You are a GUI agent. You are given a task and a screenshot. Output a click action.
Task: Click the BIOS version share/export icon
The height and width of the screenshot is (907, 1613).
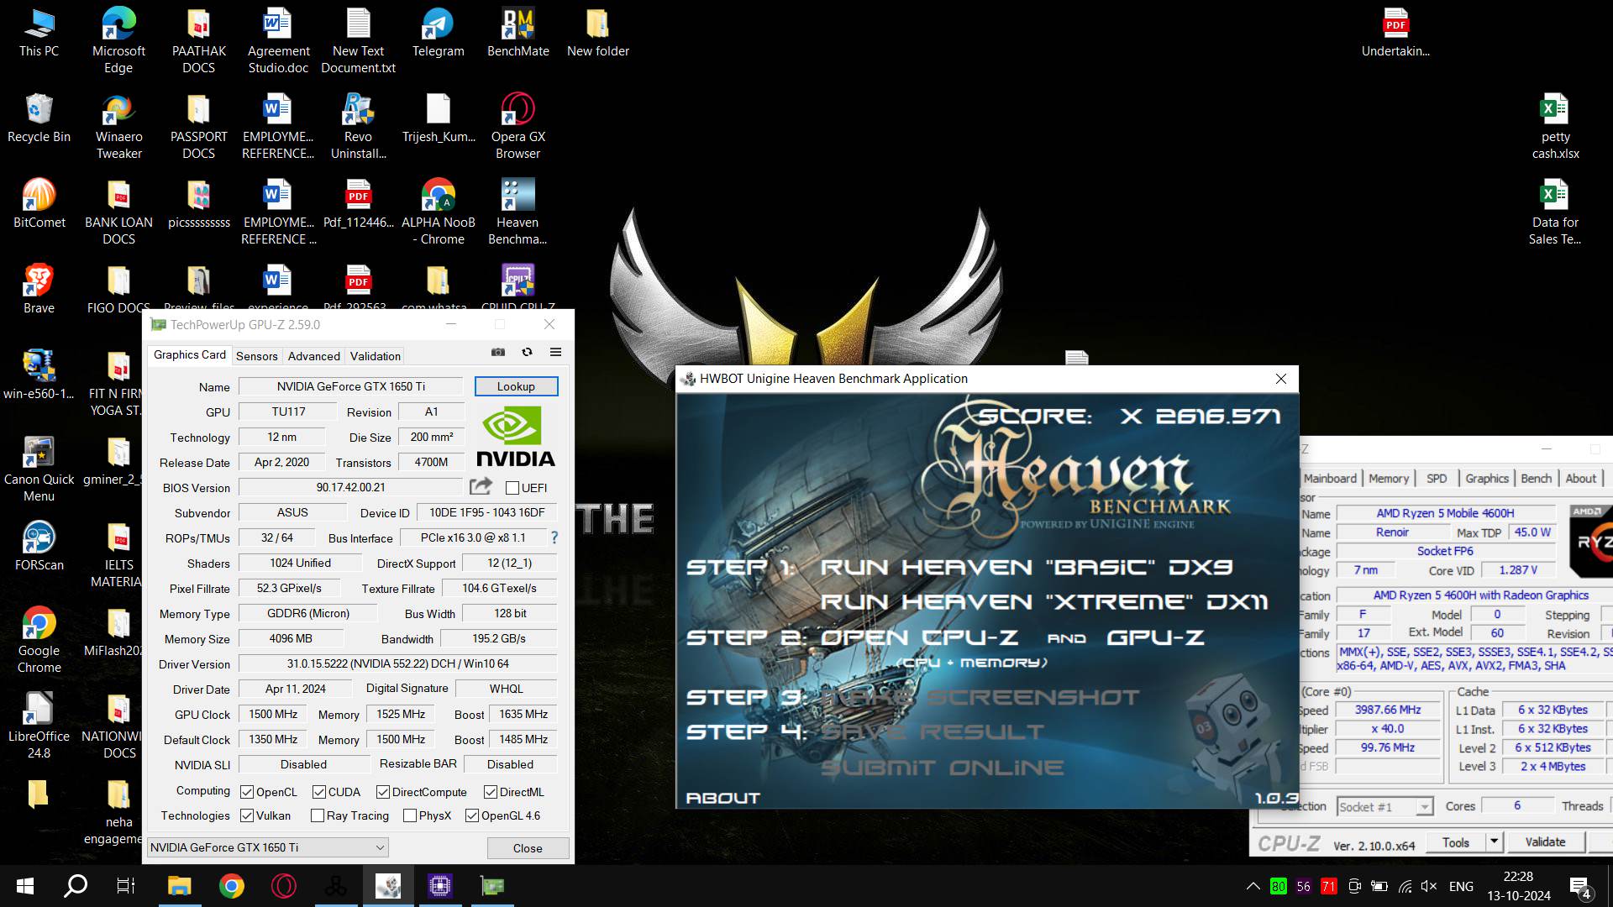481,486
